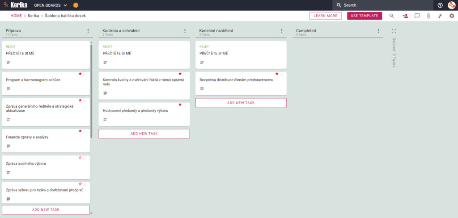458x218 pixels.
Task: Toggle star on Program a harmonogram schůze
Action: [x=80, y=74]
